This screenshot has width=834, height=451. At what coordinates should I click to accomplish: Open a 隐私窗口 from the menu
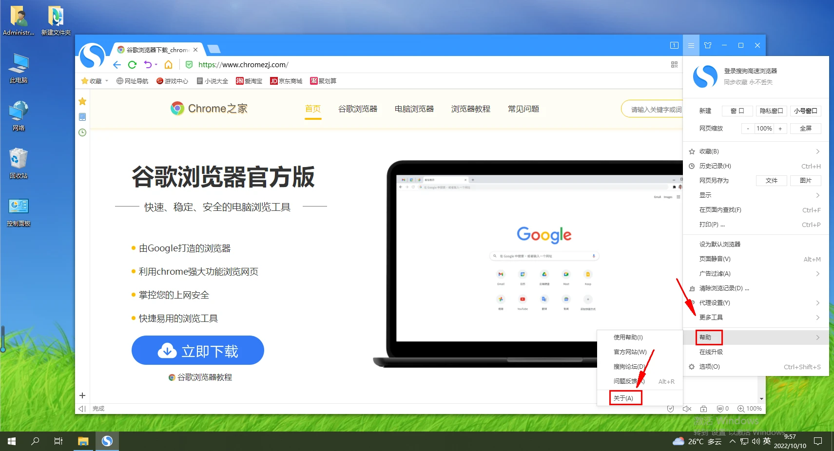pyautogui.click(x=771, y=111)
